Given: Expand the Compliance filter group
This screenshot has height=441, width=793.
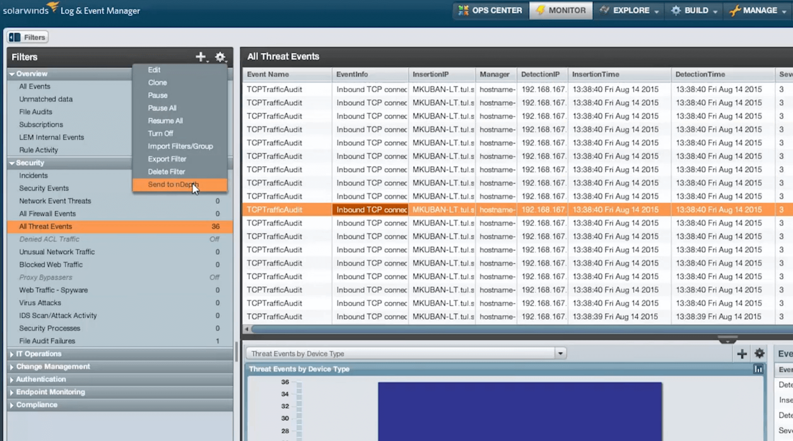Looking at the screenshot, I should (x=12, y=405).
